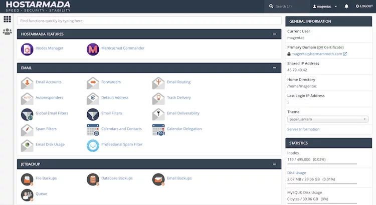
Task: Open the paper_lantern theme dropdown
Action: coord(327,119)
